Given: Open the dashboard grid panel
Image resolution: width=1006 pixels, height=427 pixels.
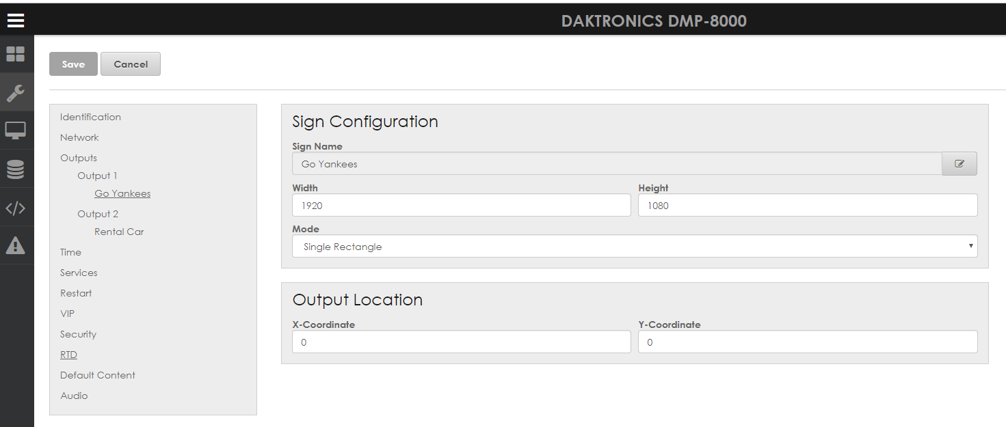Looking at the screenshot, I should (15, 54).
